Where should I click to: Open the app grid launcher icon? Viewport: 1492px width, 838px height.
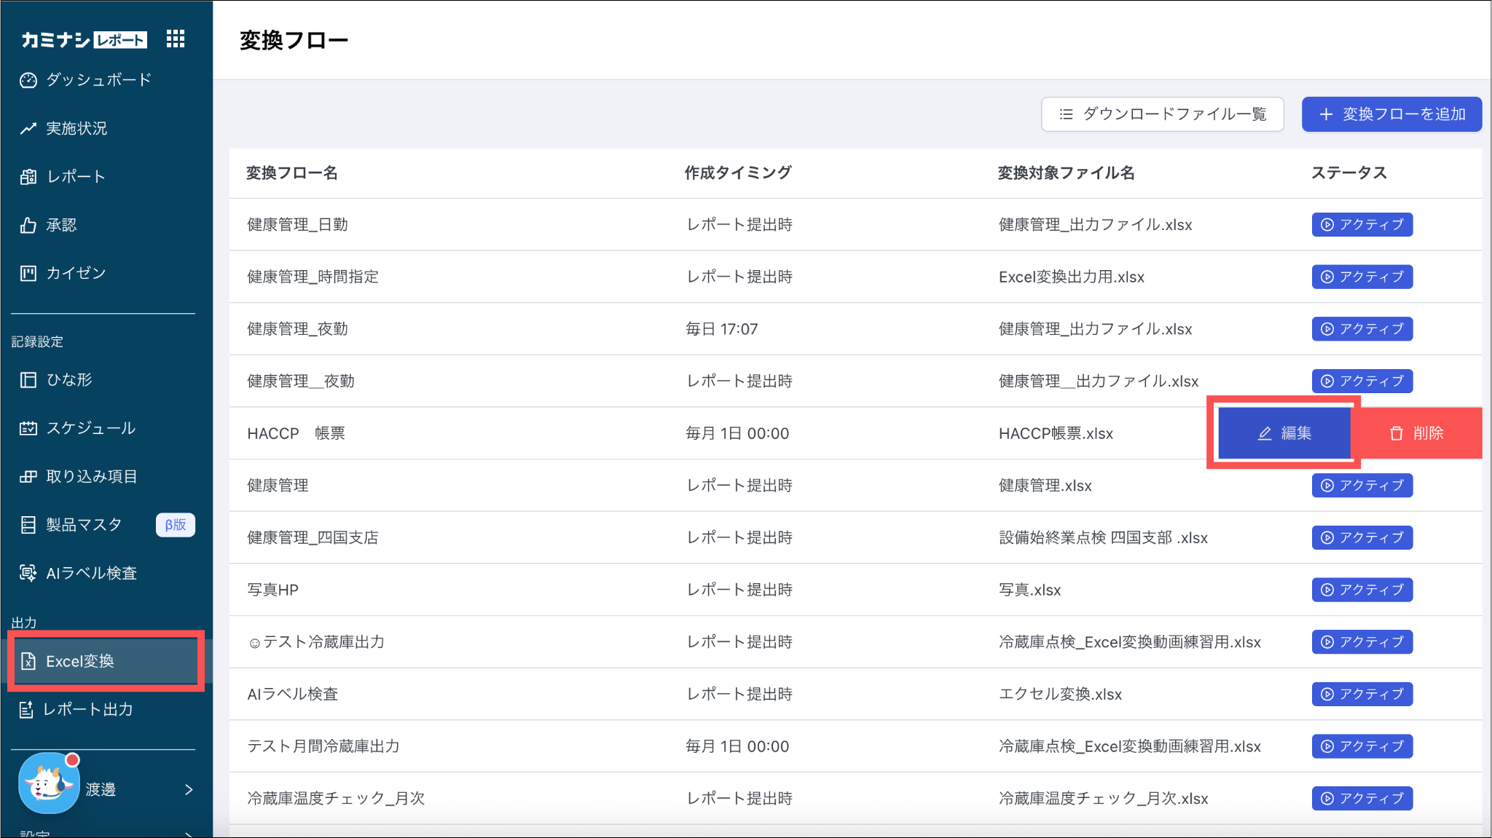(176, 39)
